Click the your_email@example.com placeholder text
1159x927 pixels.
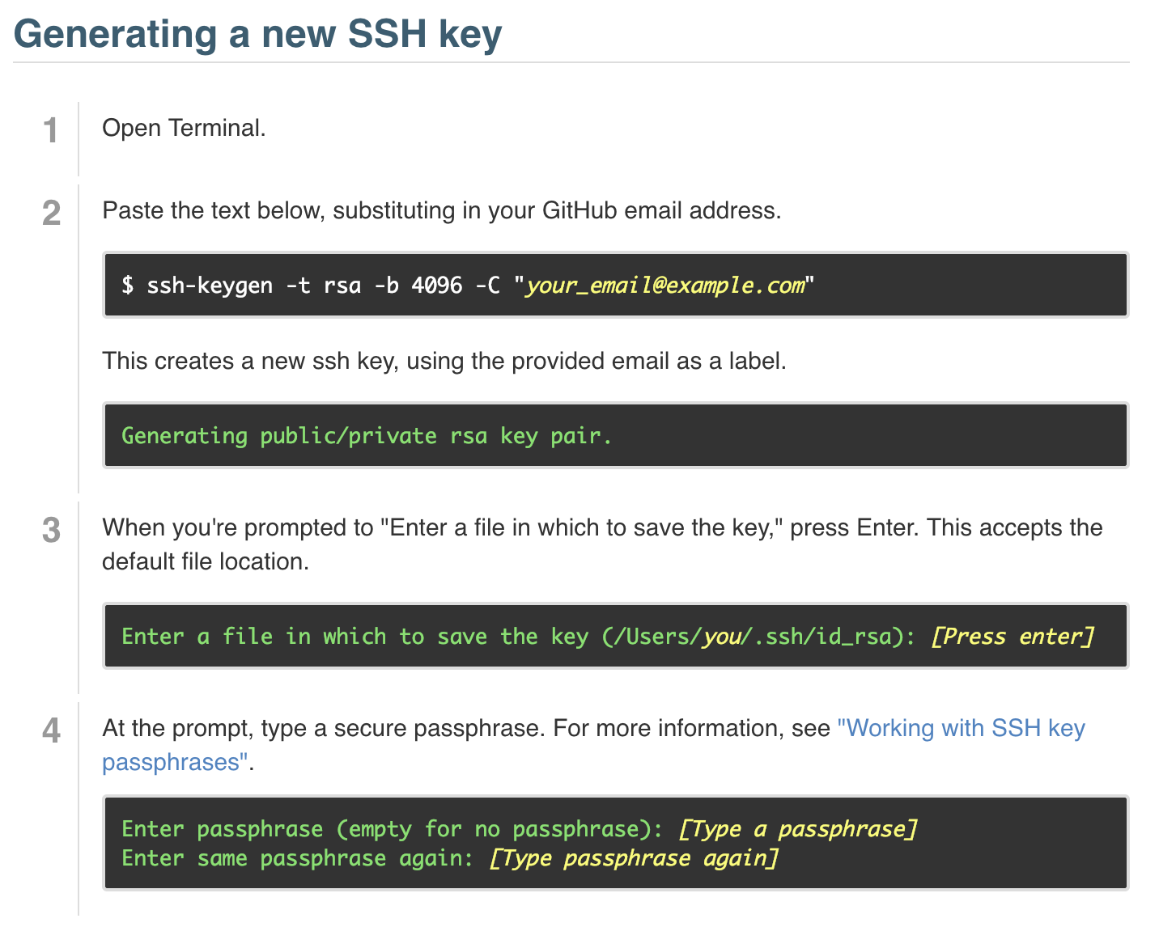(664, 286)
